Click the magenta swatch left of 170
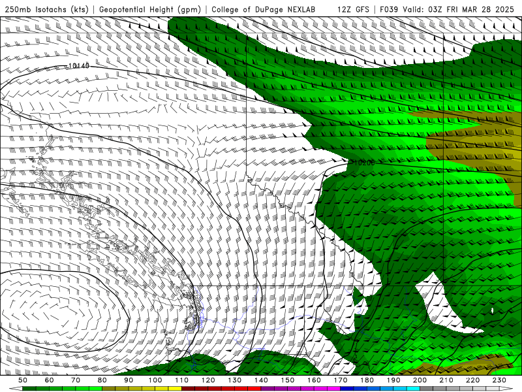 (x=333, y=389)
